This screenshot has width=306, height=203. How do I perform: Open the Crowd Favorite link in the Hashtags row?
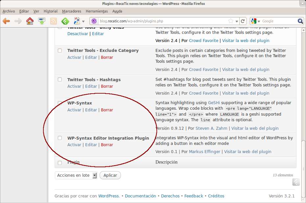click(203, 93)
